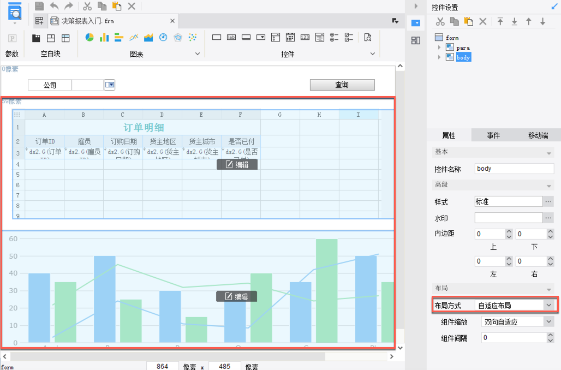This screenshot has height=370, width=561.
Task: Click 编辑 button on the chart
Action: click(236, 296)
